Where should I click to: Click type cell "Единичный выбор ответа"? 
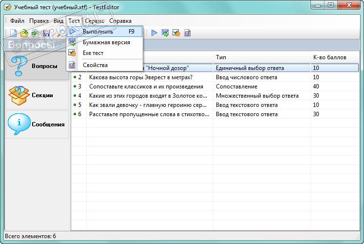250,68
